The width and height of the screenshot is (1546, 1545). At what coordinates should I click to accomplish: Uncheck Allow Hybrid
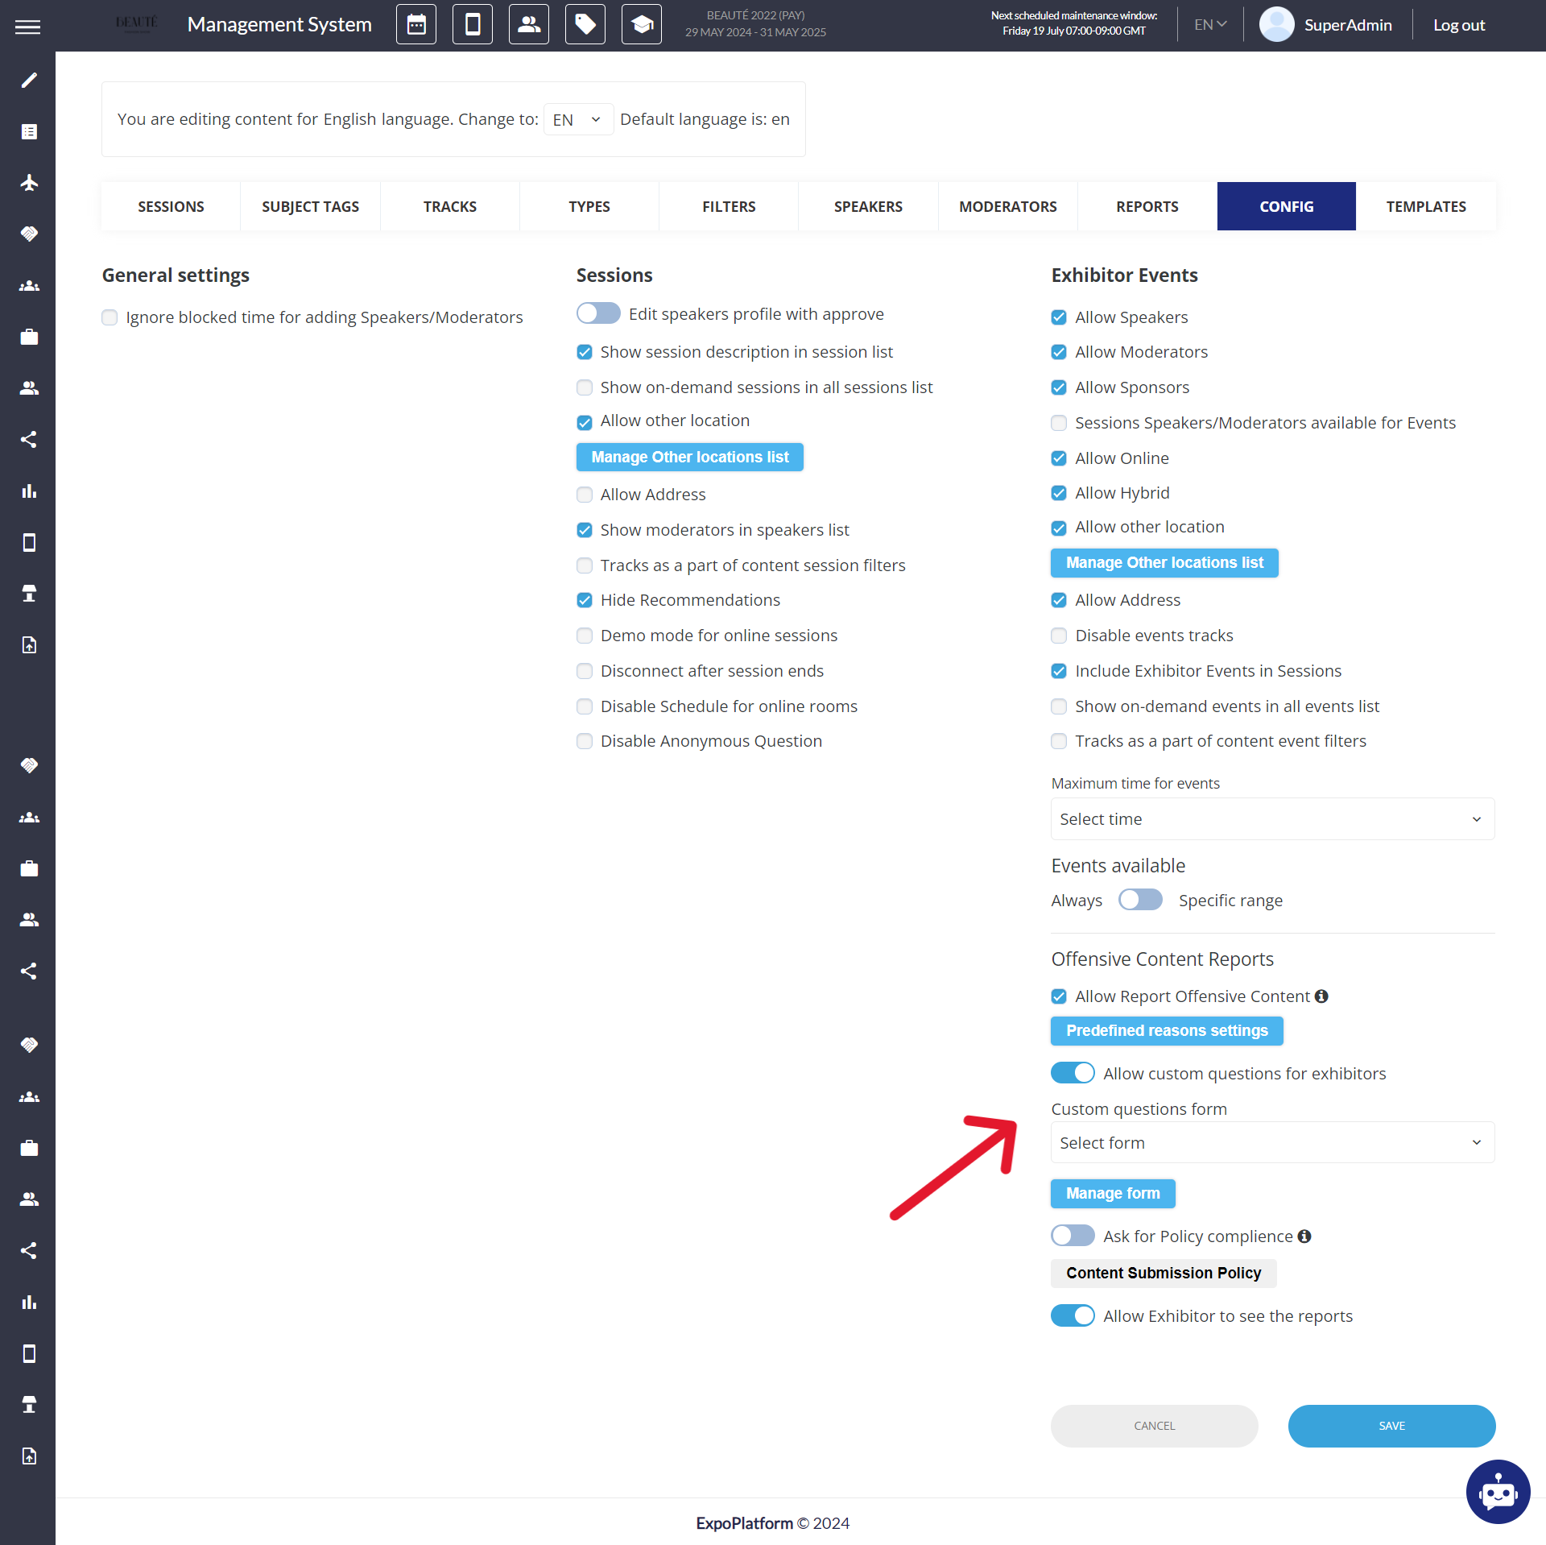pos(1059,493)
